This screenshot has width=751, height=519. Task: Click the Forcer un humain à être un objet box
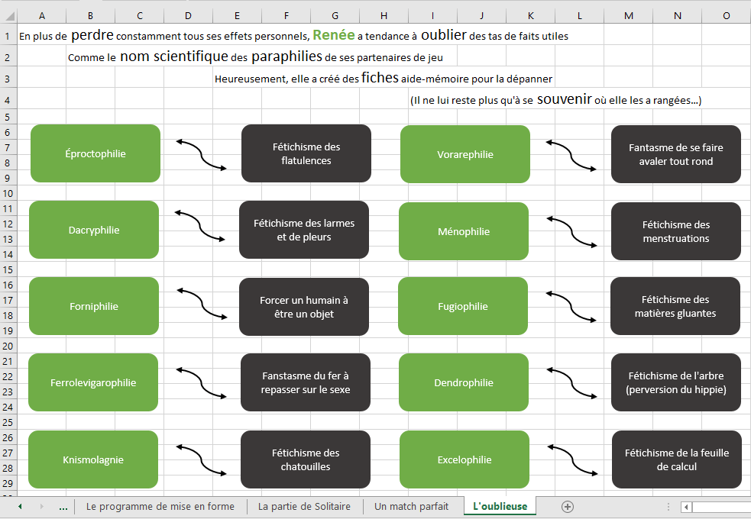[304, 307]
